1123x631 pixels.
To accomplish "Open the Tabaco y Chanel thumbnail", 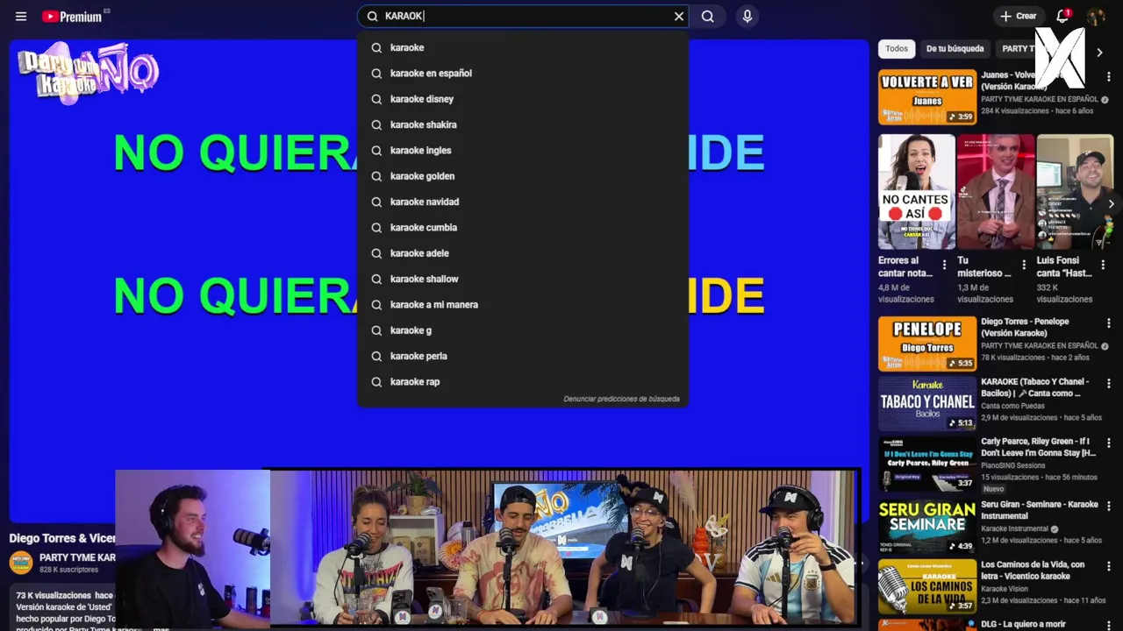I will point(927,404).
